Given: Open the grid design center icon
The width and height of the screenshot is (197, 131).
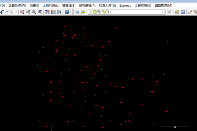Looking at the screenshot, I should pyautogui.click(x=53, y=12).
